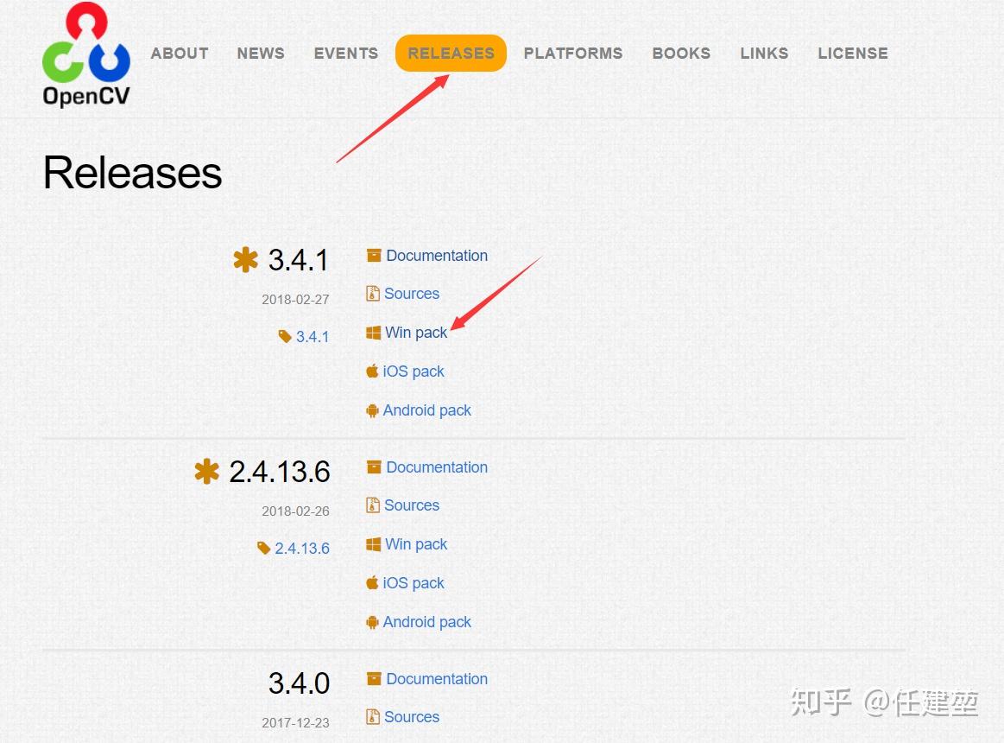The image size is (1004, 743).
Task: Click the Windows logo icon for 3.4.1
Action: point(373,333)
